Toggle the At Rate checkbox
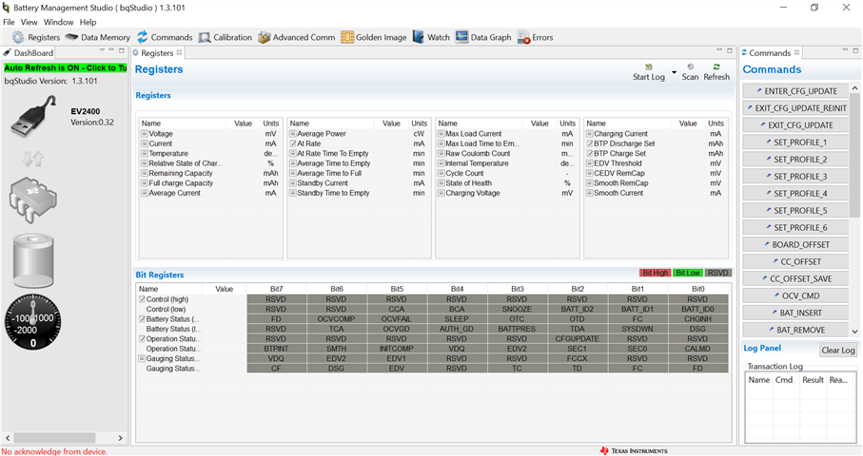Screen dimensions: 863x456 pos(293,143)
